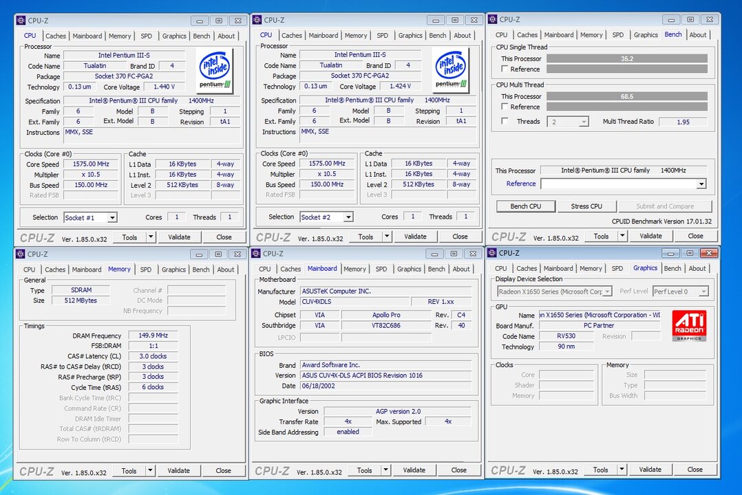The height and width of the screenshot is (495, 742).
Task: Open the Perf Level dropdown
Action: pyautogui.click(x=703, y=291)
